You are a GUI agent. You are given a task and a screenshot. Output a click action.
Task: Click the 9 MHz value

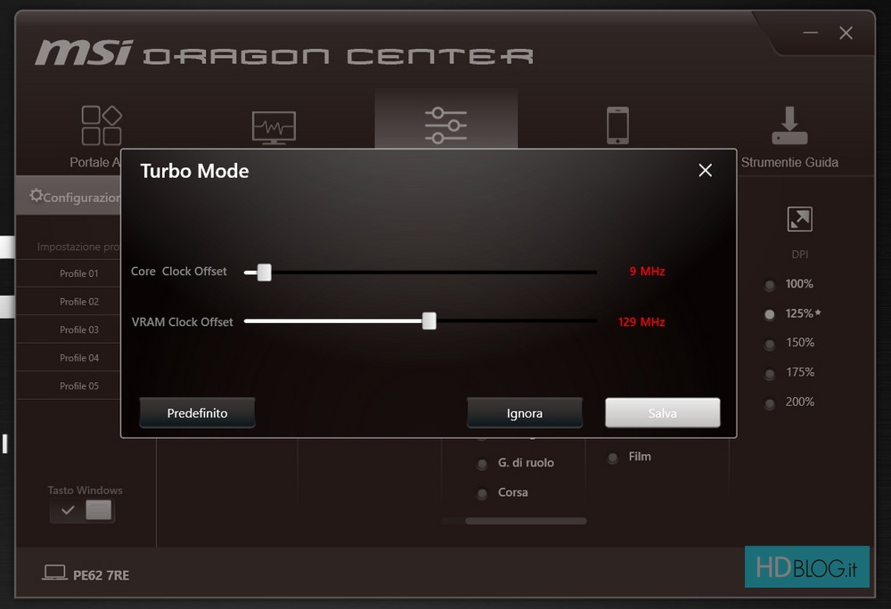647,272
